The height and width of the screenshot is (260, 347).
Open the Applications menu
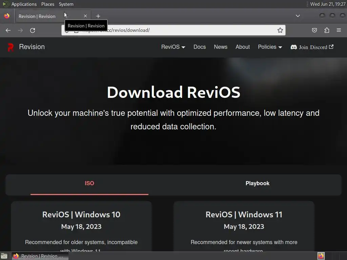tap(24, 4)
